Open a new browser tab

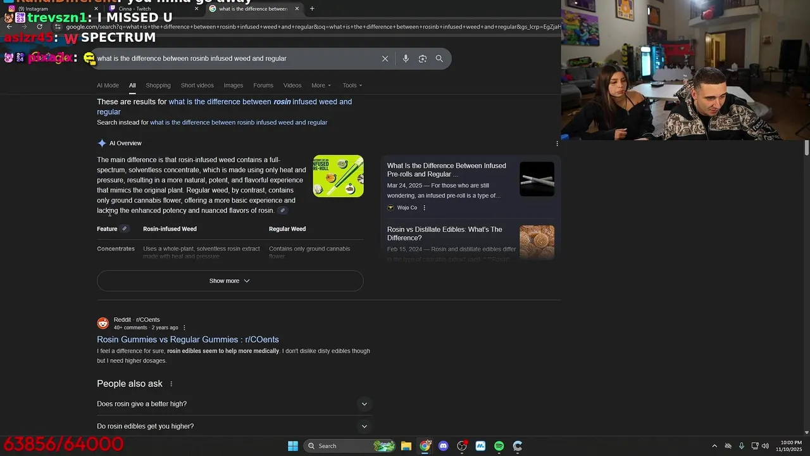[312, 9]
